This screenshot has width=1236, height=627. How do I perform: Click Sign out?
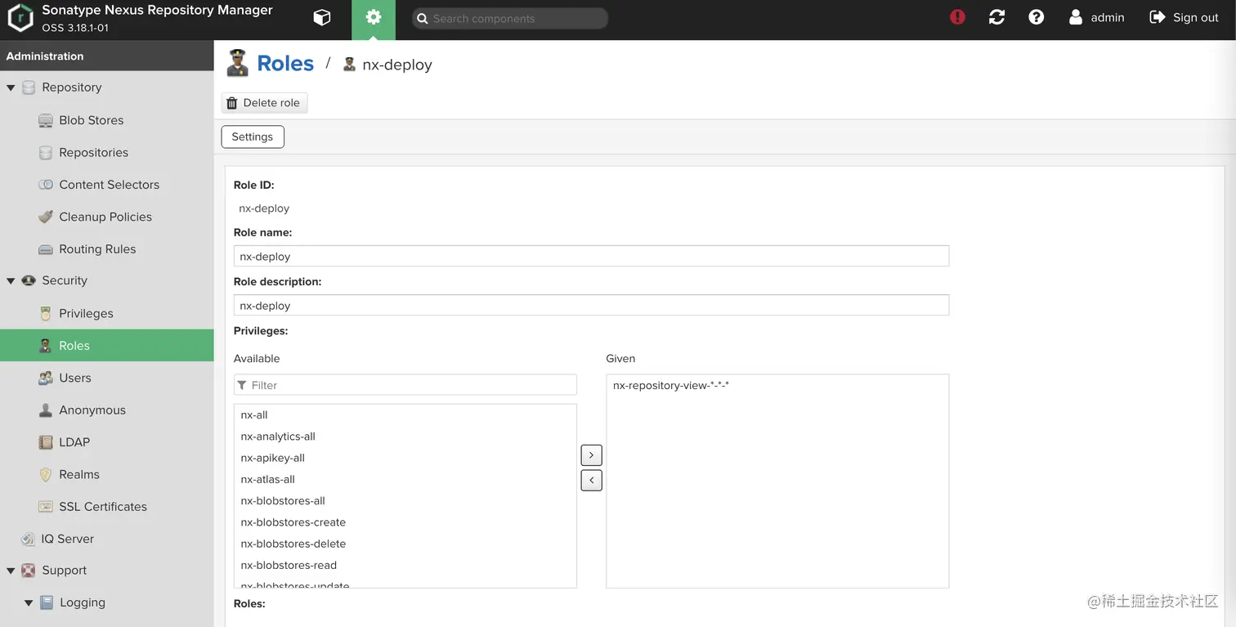[x=1184, y=17]
